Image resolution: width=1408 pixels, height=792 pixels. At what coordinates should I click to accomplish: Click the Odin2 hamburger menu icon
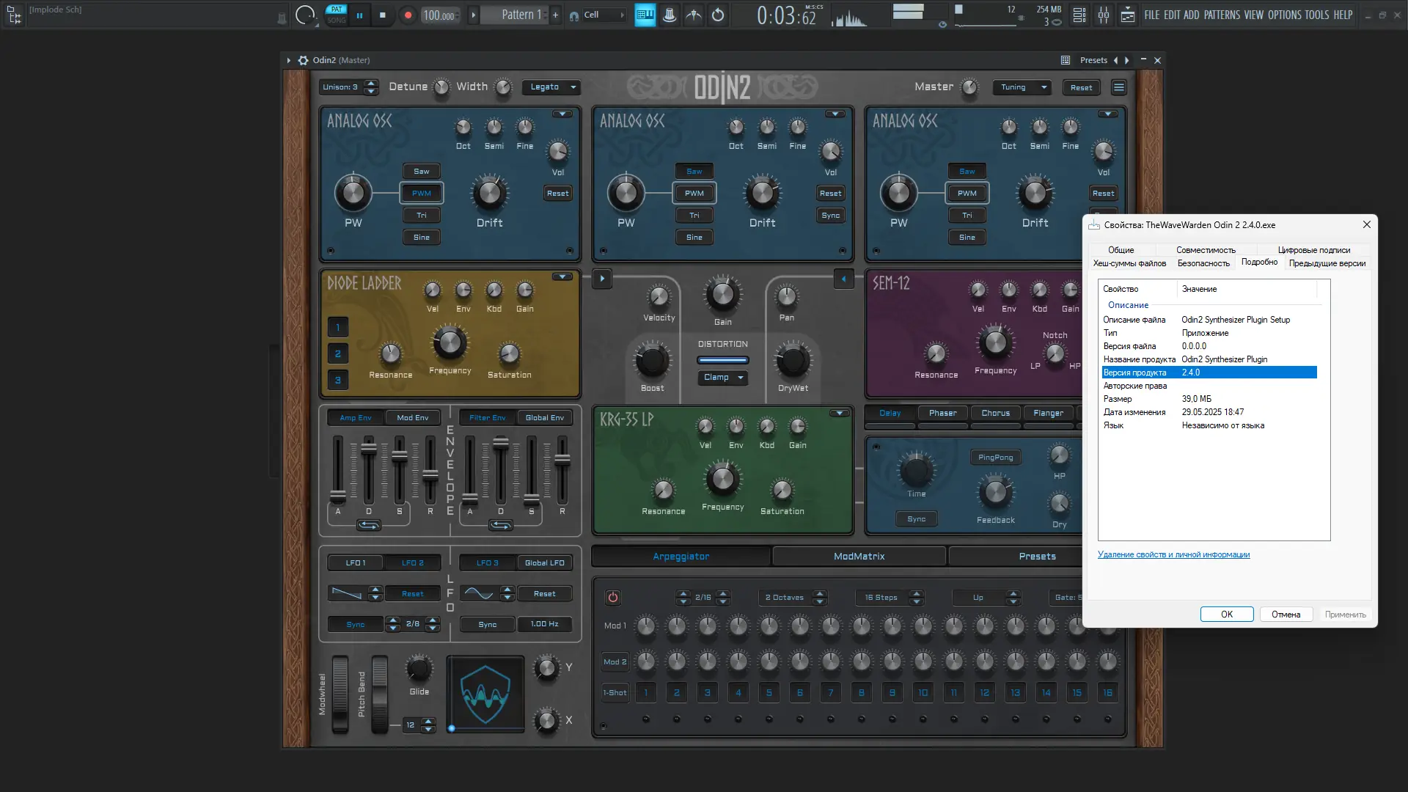click(1118, 87)
